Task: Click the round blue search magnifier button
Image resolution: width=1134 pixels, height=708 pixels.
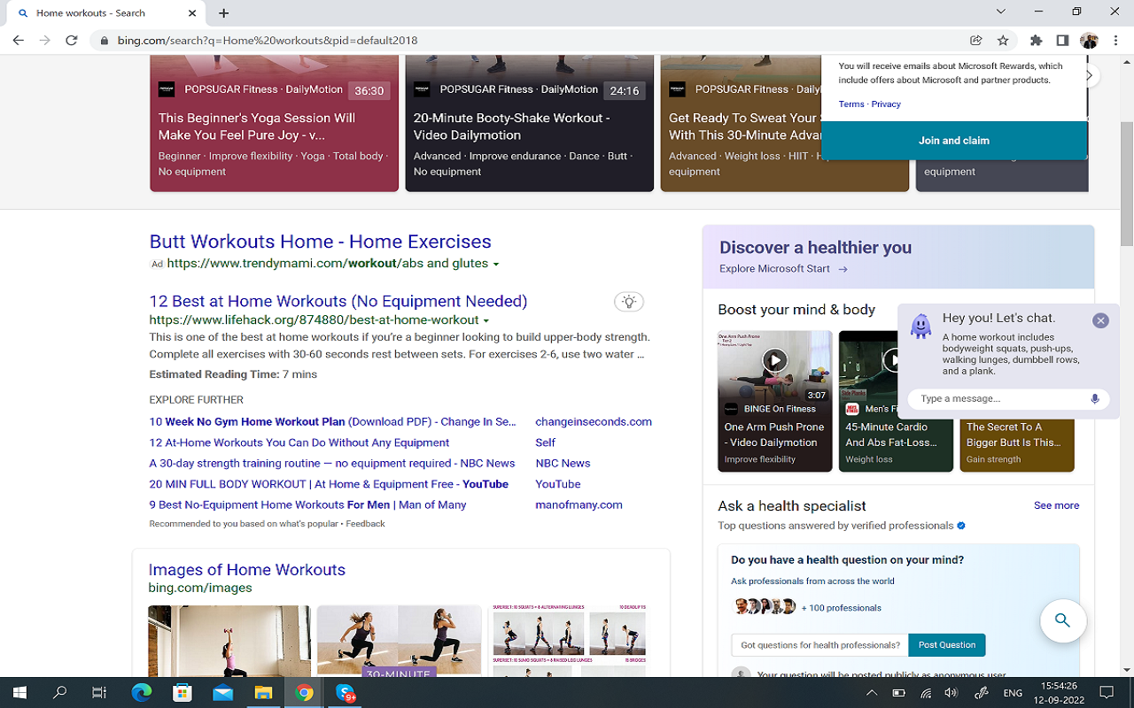Action: click(x=1062, y=620)
